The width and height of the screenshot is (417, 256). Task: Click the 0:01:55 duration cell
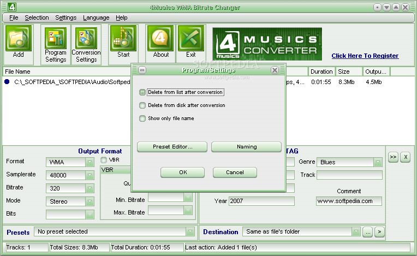click(x=321, y=82)
